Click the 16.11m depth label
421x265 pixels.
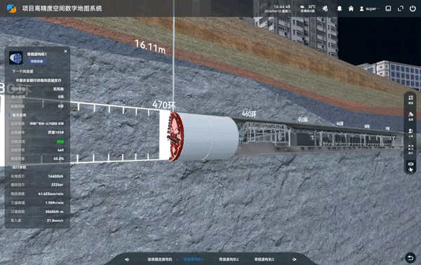pyautogui.click(x=150, y=46)
